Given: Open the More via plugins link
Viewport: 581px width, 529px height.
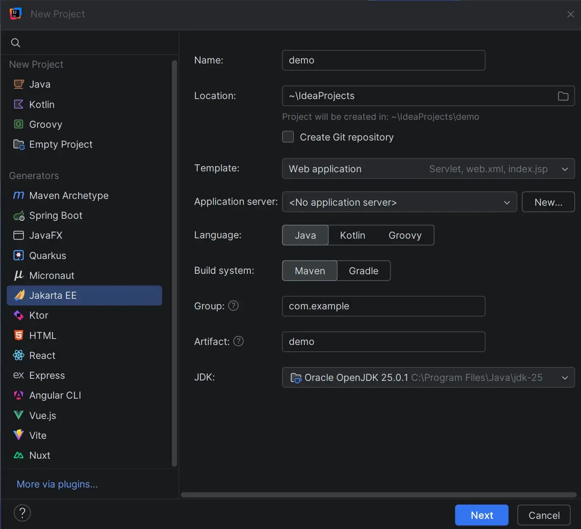Looking at the screenshot, I should click(57, 484).
